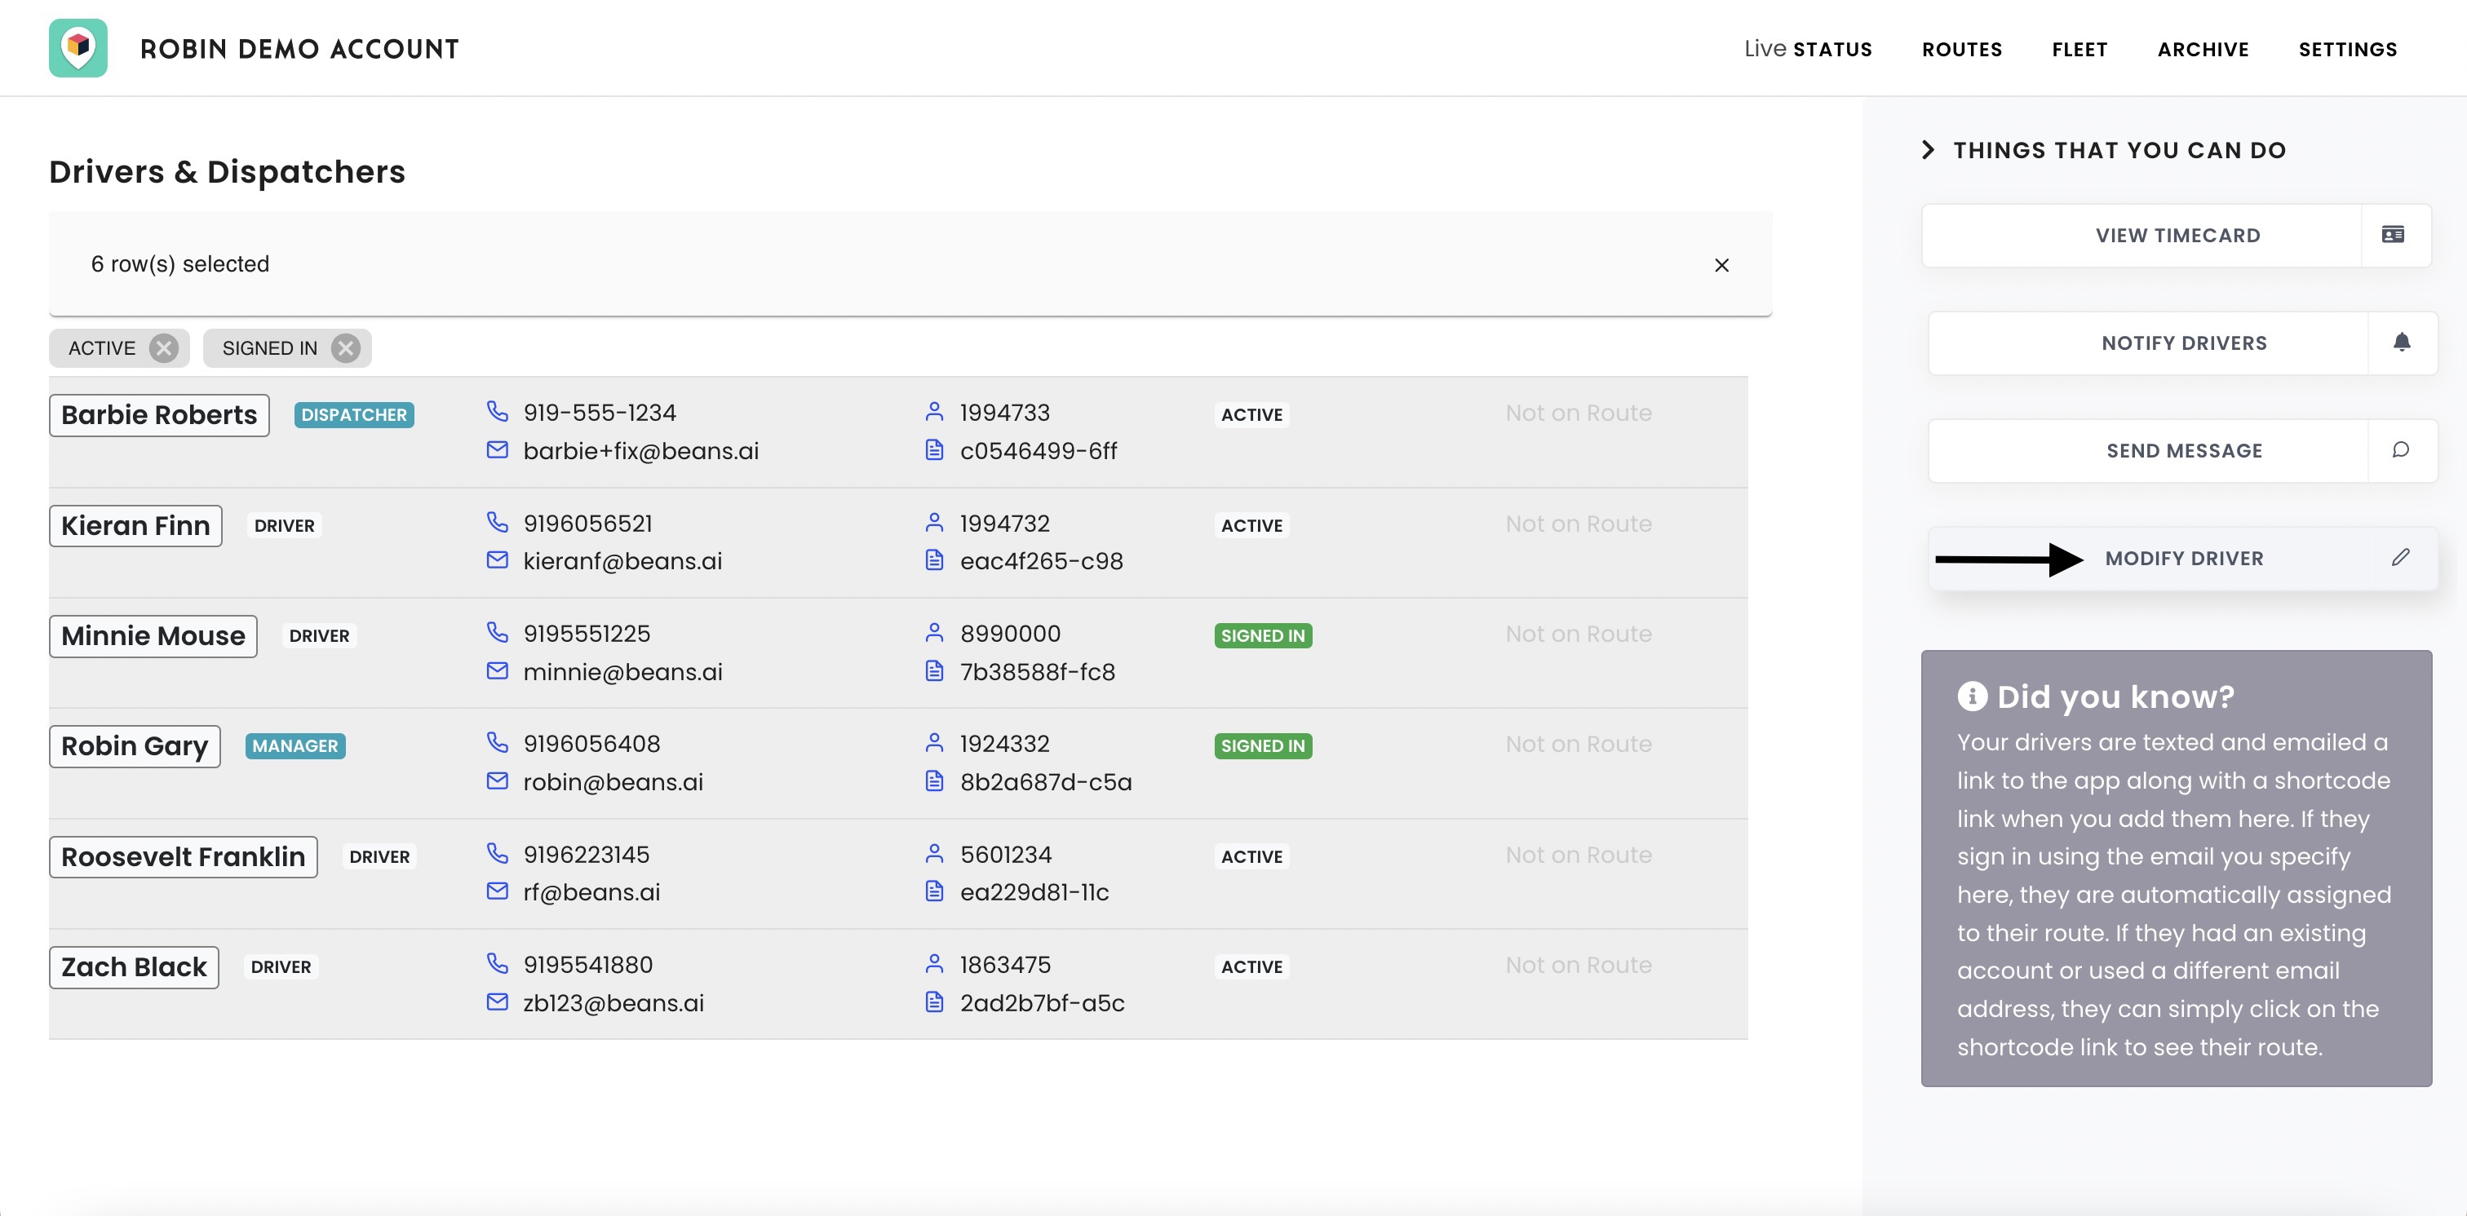Click phone number 919-555-1234
Screen dimensions: 2467x1216
(x=600, y=413)
